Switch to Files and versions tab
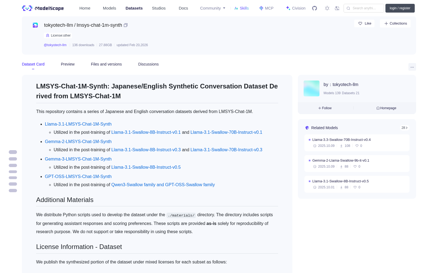 tap(106, 64)
